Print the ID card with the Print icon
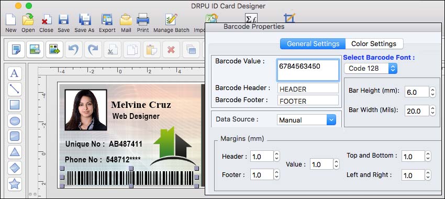Image resolution: width=445 pixels, height=199 pixels. pyautogui.click(x=143, y=19)
